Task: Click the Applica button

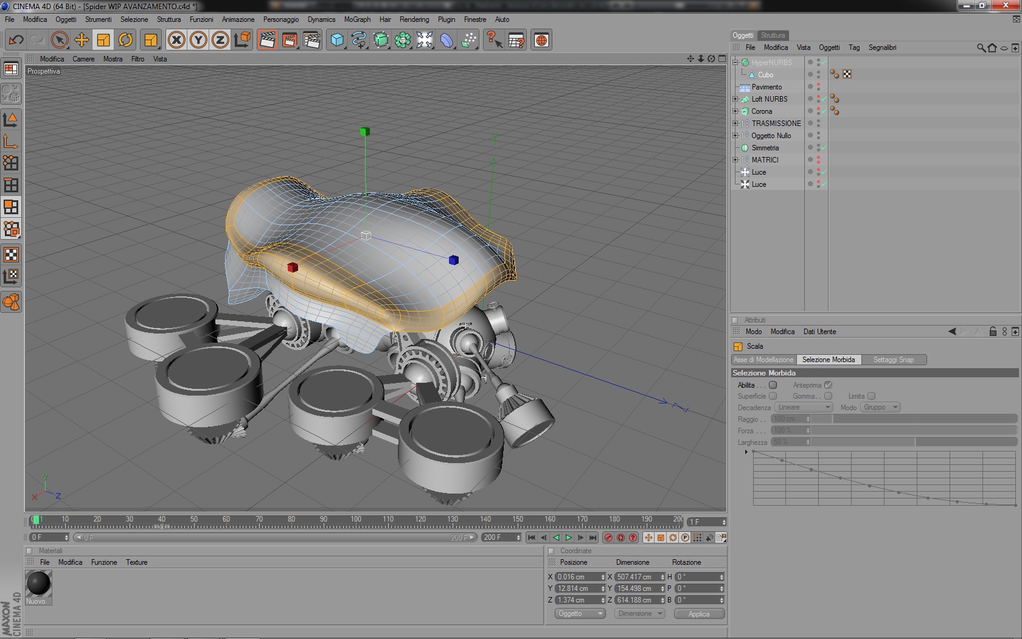Action: point(699,613)
